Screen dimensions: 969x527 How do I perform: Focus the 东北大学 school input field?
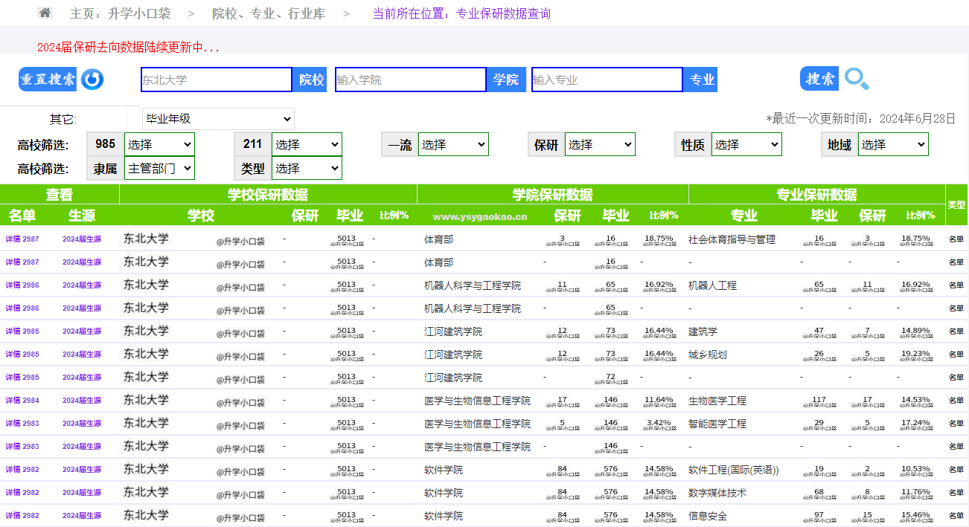click(217, 80)
